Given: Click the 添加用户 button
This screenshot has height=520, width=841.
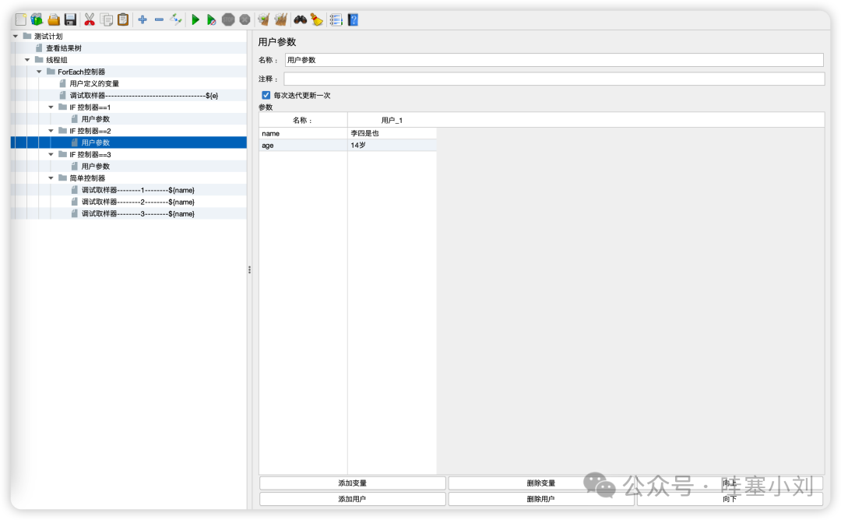Looking at the screenshot, I should [353, 498].
